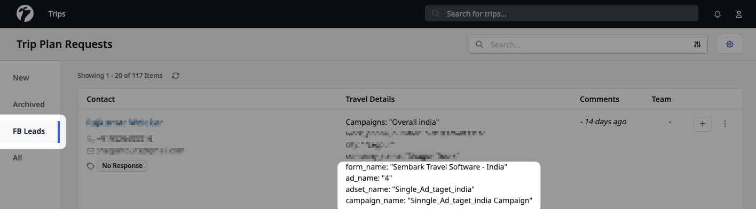
Task: Focus the Search for trips field
Action: point(561,13)
